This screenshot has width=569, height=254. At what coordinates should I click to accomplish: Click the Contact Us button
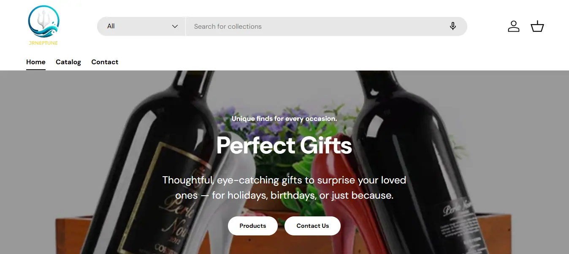coord(312,226)
